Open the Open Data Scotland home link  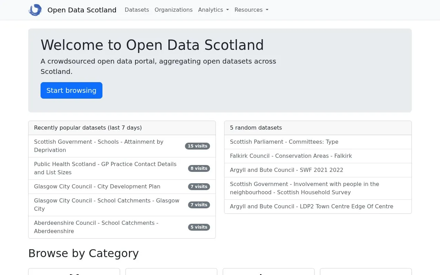[x=82, y=10]
